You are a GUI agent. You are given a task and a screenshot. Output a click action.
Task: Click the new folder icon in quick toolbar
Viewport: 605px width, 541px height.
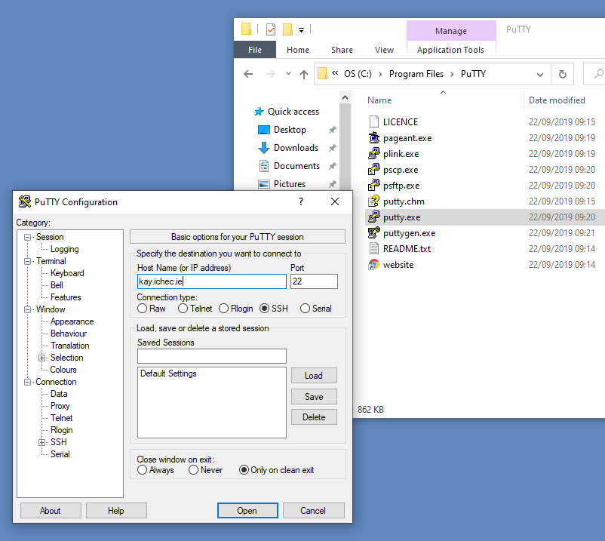287,29
